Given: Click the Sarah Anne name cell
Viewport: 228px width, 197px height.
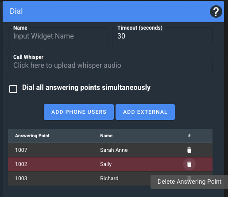Looking at the screenshot, I should pos(114,150).
